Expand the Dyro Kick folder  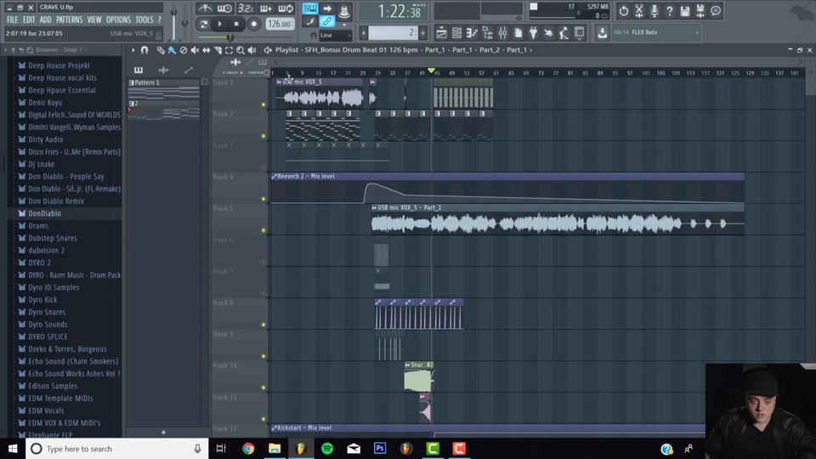click(42, 300)
